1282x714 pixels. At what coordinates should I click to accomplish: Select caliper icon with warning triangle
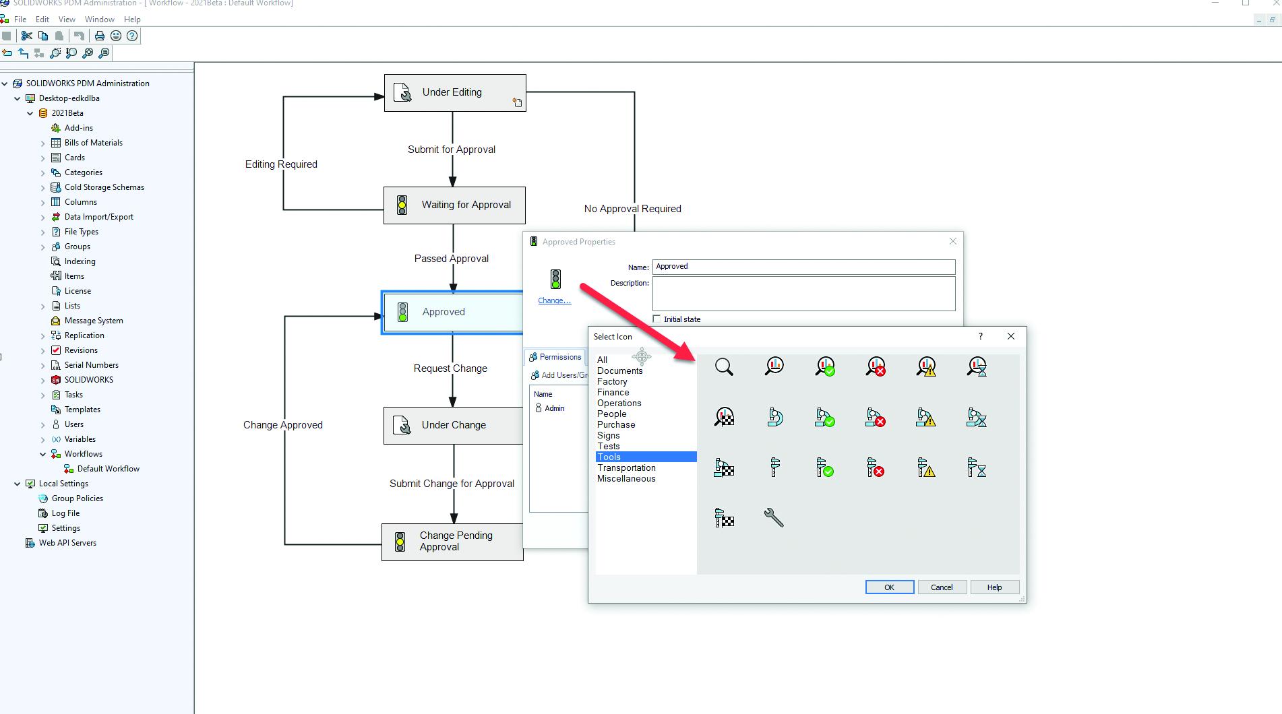click(926, 467)
